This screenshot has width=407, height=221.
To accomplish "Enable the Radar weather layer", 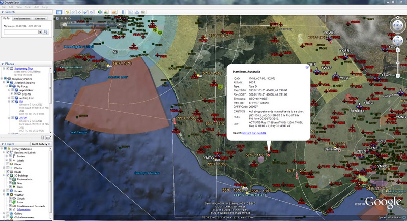I will pos(10,202).
